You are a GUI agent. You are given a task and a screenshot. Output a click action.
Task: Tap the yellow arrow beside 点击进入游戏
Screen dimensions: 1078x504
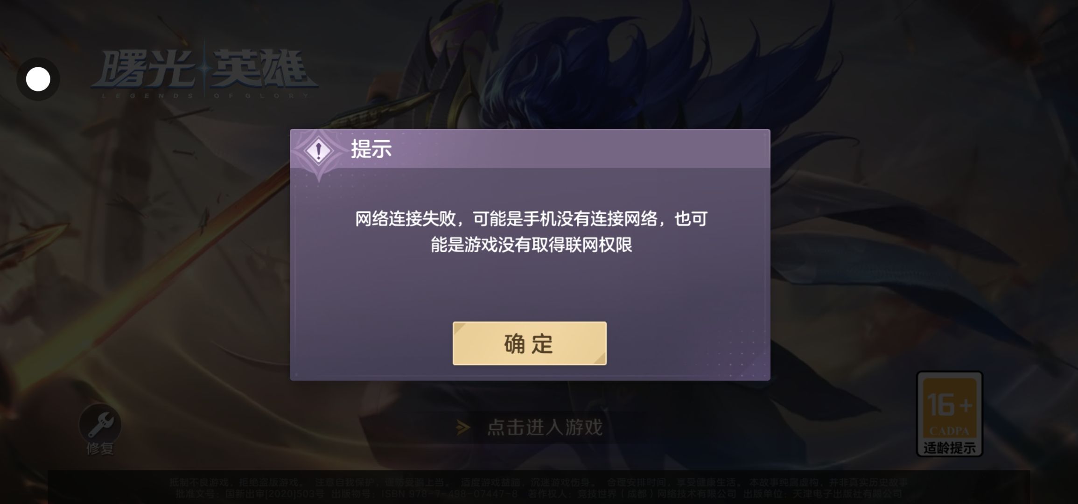point(463,427)
